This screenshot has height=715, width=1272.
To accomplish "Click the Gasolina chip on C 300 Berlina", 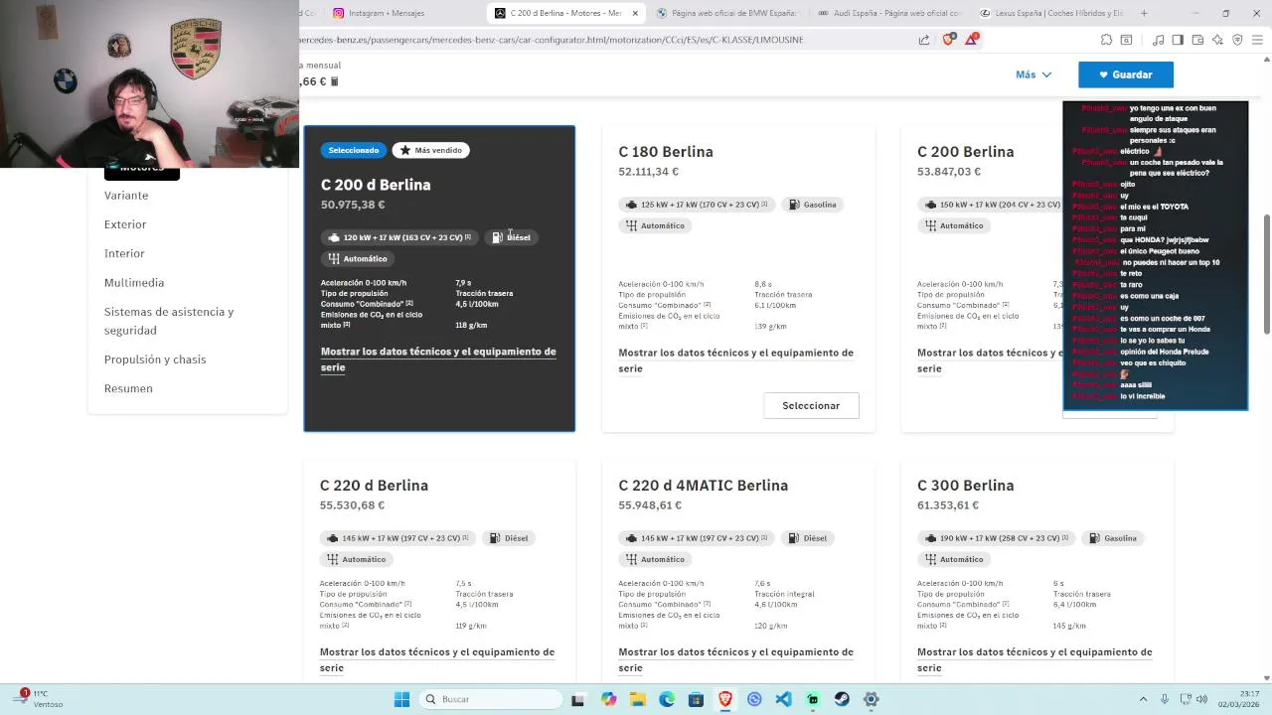I will point(1112,538).
